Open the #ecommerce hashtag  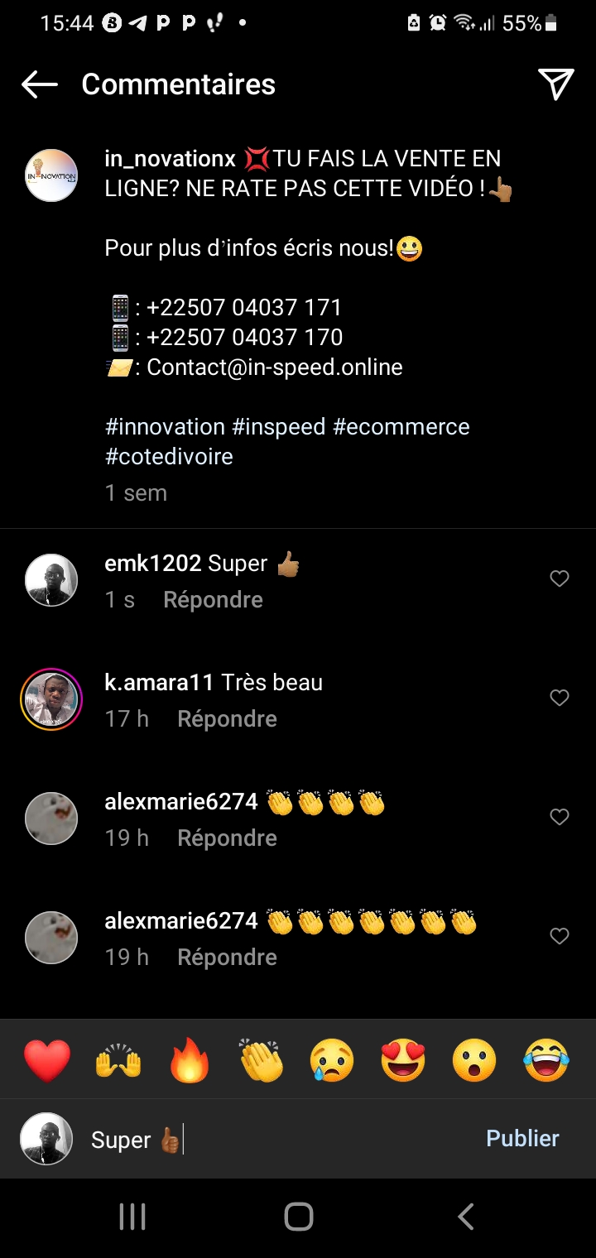click(x=401, y=427)
